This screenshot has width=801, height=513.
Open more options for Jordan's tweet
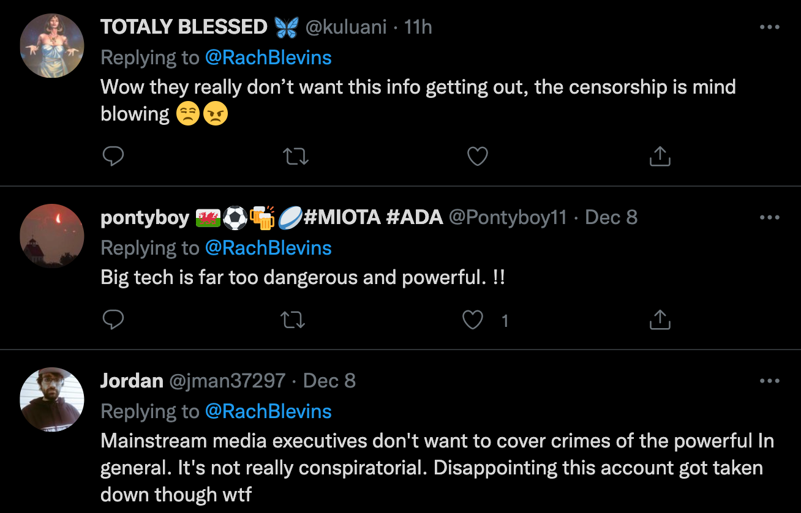(x=769, y=380)
